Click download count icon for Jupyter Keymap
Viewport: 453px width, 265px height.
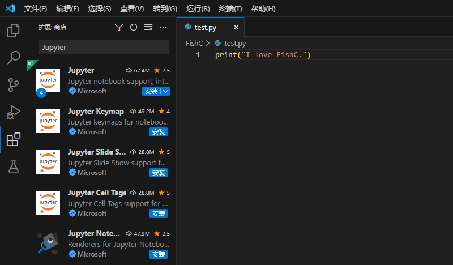[x=133, y=111]
